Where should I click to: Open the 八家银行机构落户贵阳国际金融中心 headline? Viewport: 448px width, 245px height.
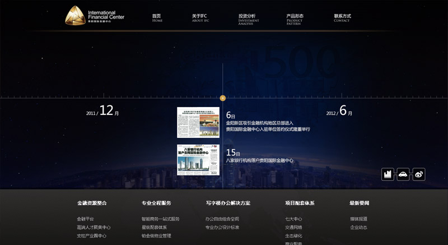259,160
